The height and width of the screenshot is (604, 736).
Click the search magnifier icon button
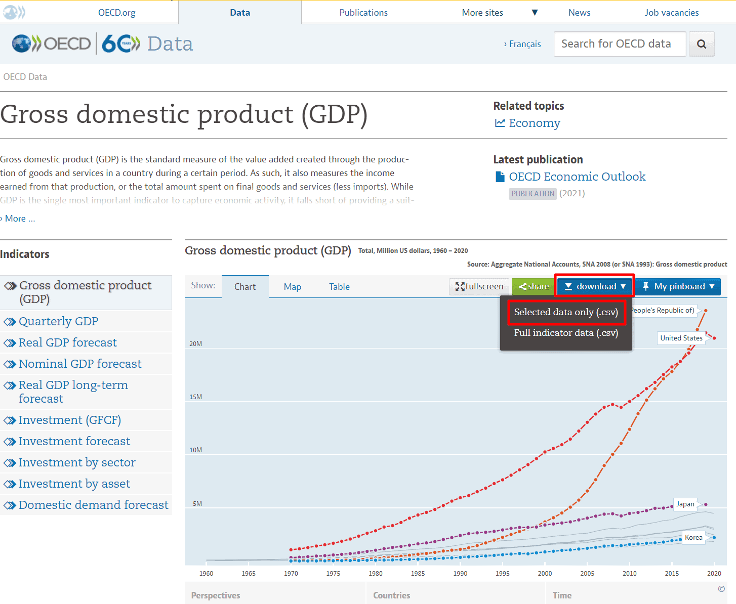(x=701, y=44)
